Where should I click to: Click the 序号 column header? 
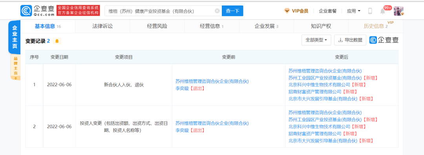click(x=34, y=57)
